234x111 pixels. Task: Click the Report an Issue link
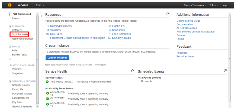point(185,56)
